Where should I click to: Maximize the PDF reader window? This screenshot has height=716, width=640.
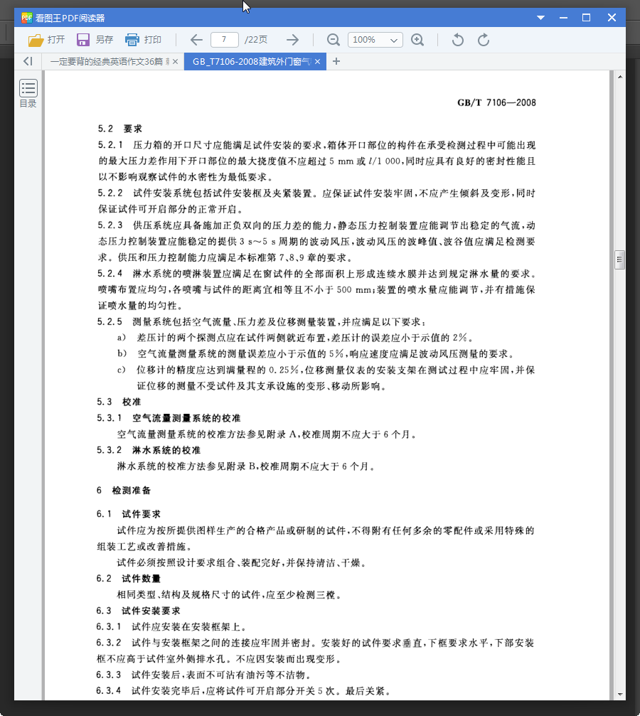587,18
